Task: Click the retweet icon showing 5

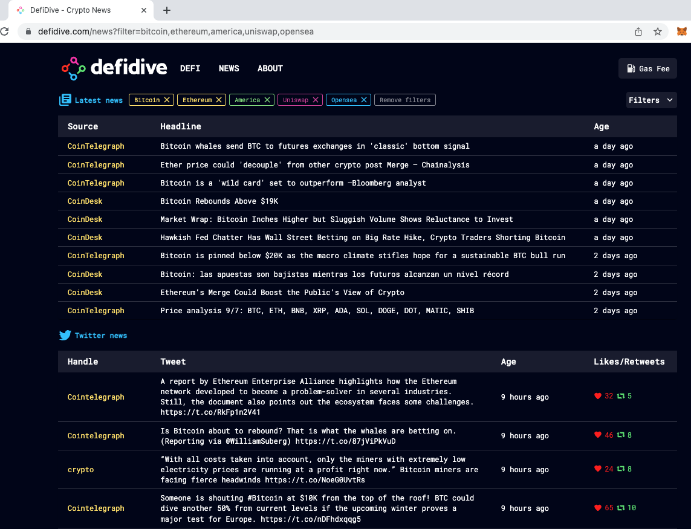Action: pyautogui.click(x=620, y=396)
